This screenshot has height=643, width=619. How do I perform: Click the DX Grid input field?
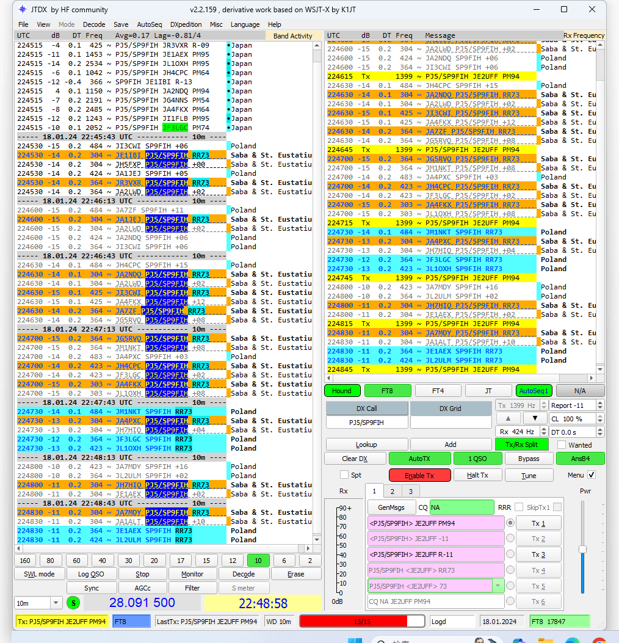[451, 422]
